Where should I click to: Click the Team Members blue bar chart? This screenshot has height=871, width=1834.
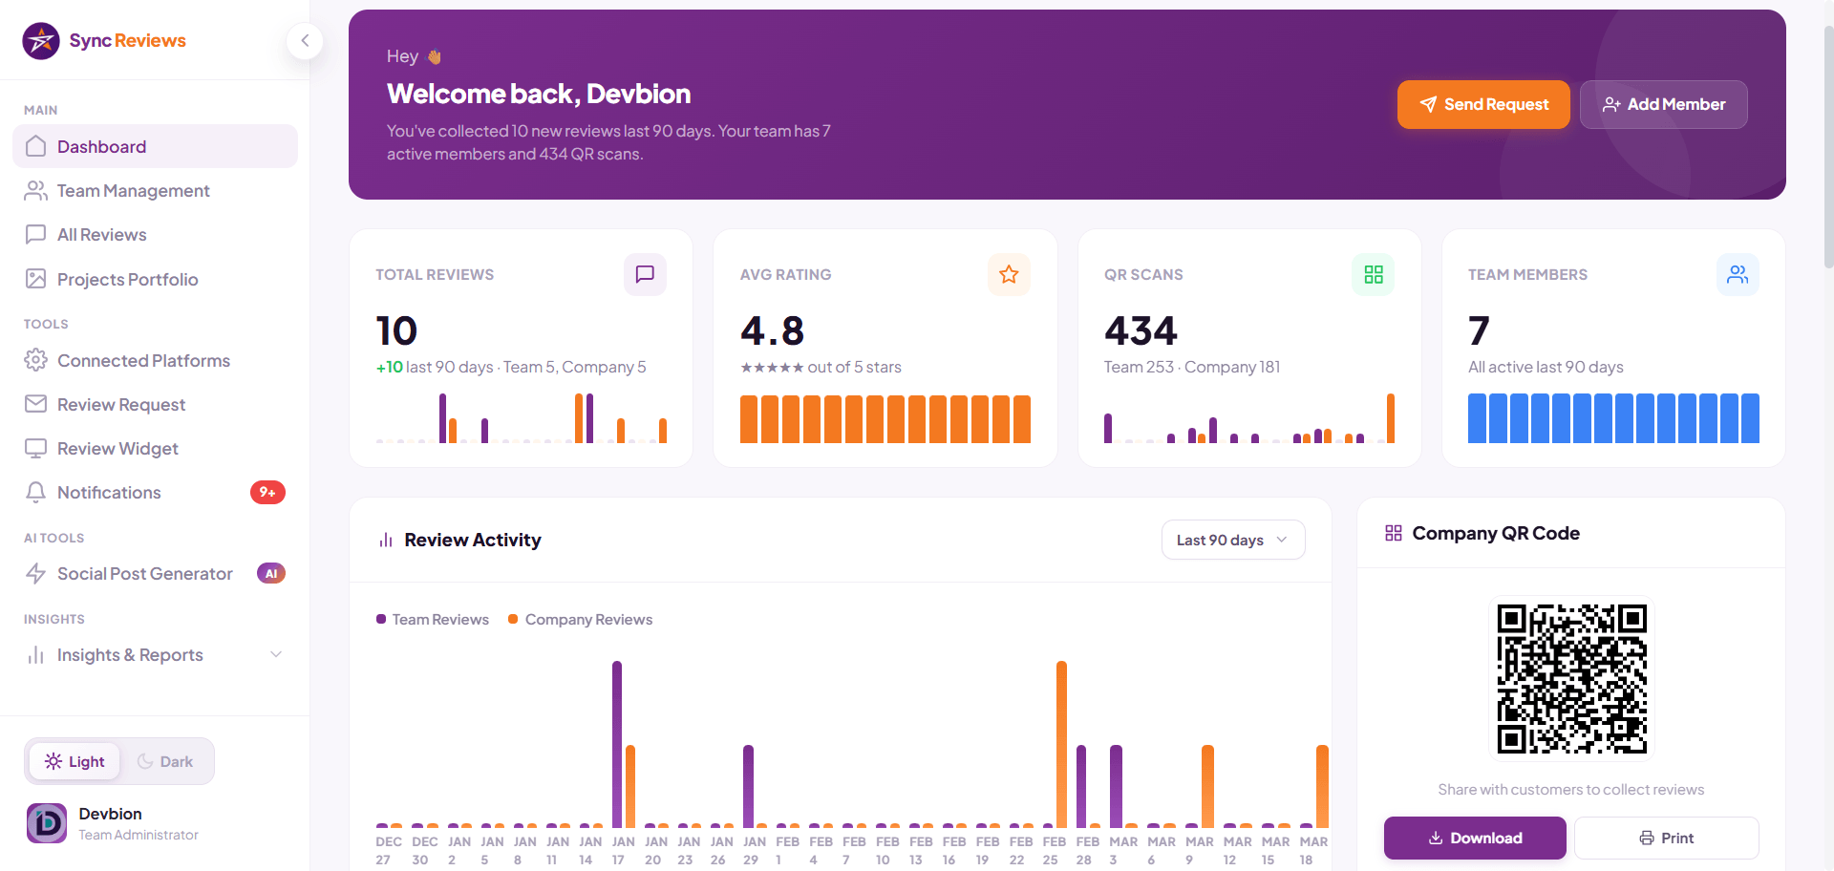(x=1613, y=418)
